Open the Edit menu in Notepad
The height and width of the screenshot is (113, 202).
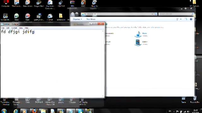point(8,28)
